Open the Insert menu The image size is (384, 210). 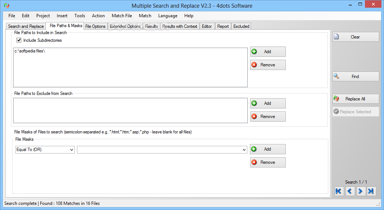(x=62, y=16)
